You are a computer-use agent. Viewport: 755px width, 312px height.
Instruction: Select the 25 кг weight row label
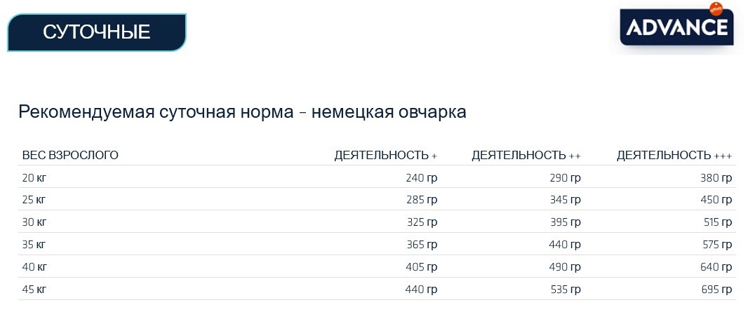(34, 200)
